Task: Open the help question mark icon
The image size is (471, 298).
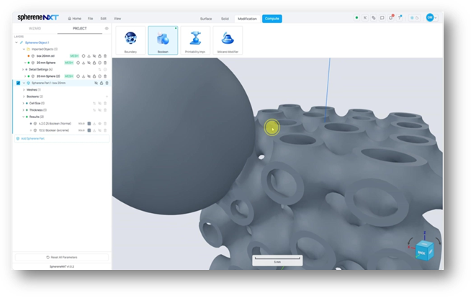Action: pyautogui.click(x=400, y=18)
